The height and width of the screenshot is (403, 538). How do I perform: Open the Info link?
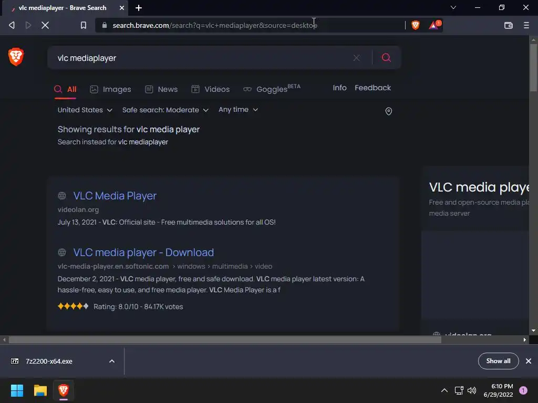coord(339,88)
